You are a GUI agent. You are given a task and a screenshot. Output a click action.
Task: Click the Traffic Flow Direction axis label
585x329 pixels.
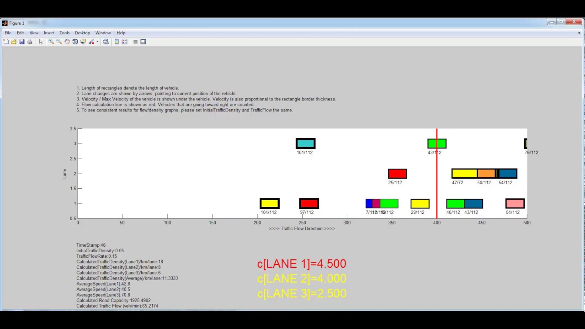coord(302,228)
